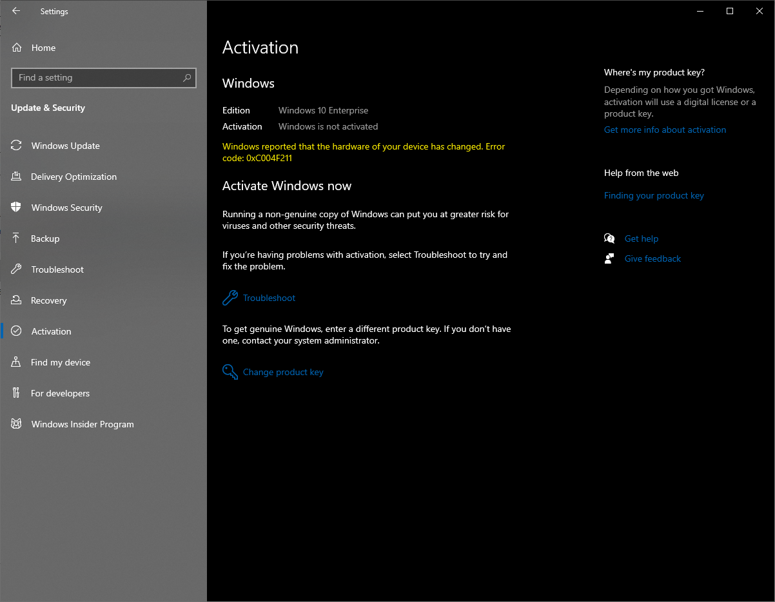The width and height of the screenshot is (775, 602).
Task: Select the Delivery Optimization icon
Action: point(17,177)
